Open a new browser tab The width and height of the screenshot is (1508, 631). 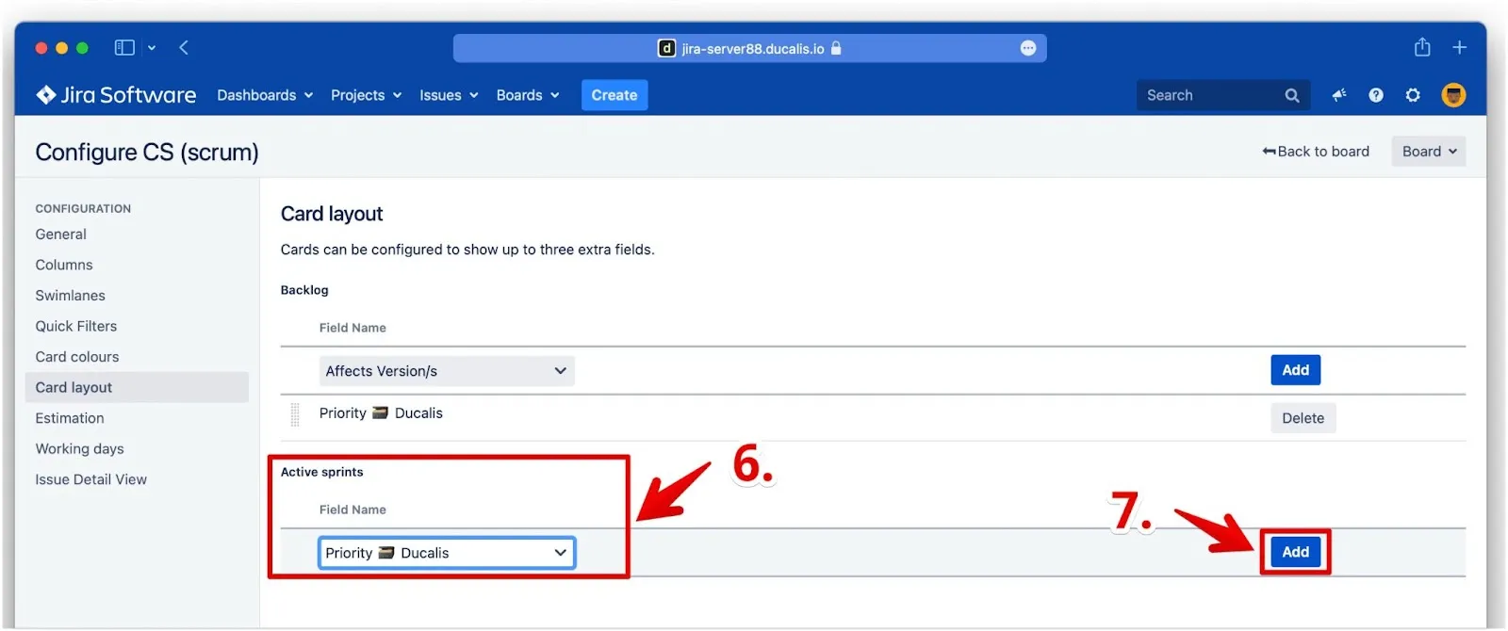pos(1459,47)
